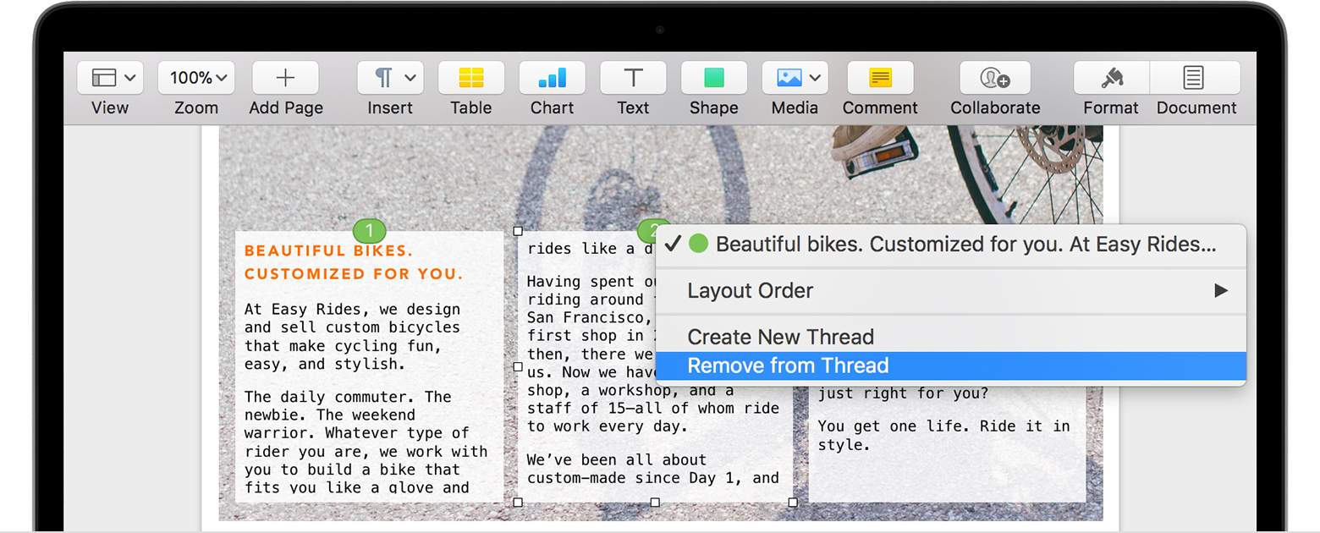
Task: Choose Create New Thread
Action: [780, 337]
